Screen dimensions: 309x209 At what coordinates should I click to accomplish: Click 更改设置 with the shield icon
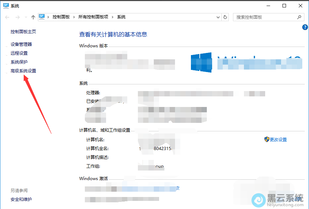278,140
